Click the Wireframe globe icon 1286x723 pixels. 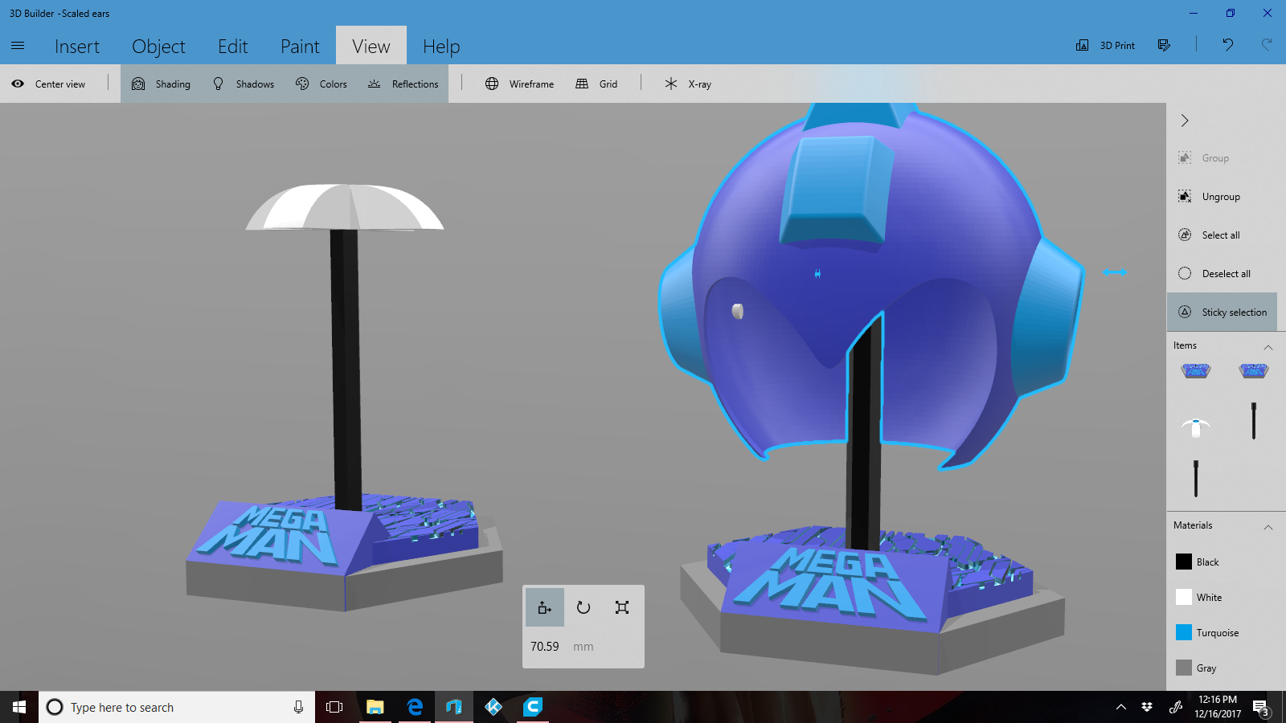492,84
